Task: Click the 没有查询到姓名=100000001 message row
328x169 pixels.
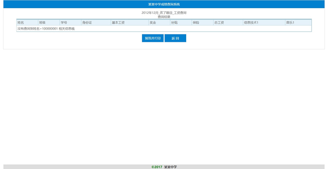Action: pyautogui.click(x=164, y=29)
